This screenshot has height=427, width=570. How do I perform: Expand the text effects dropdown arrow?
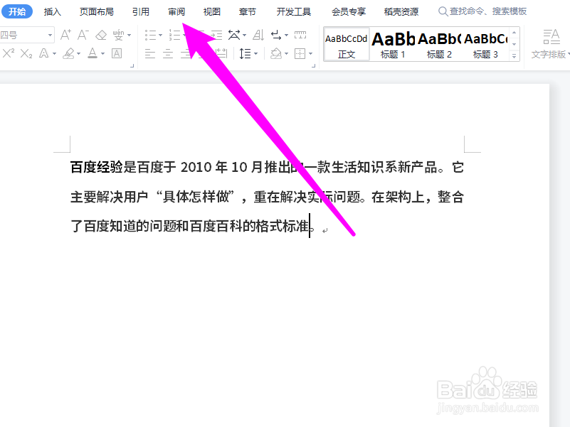(55, 54)
